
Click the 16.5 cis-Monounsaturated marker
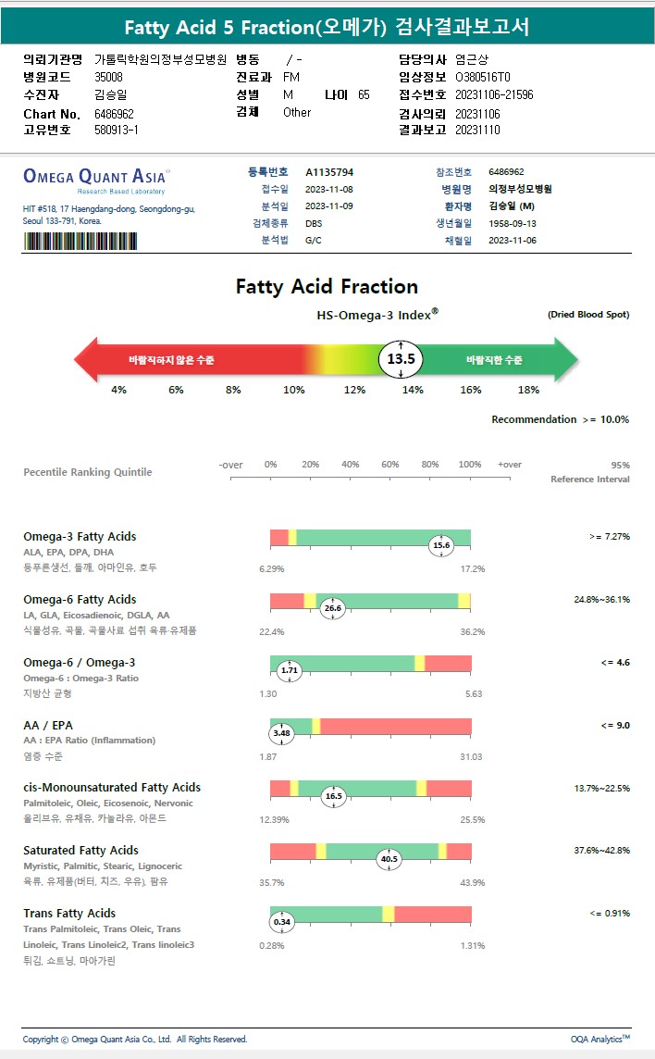click(332, 795)
